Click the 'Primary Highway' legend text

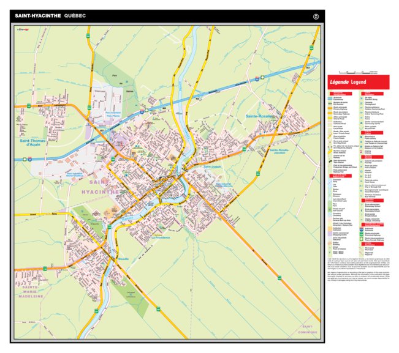[x=340, y=109]
